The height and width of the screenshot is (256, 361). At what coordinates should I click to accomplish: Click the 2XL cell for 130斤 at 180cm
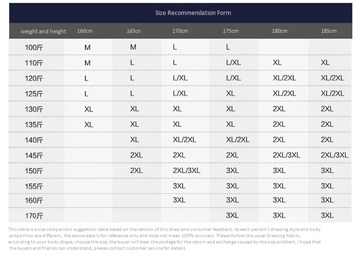pos(279,109)
